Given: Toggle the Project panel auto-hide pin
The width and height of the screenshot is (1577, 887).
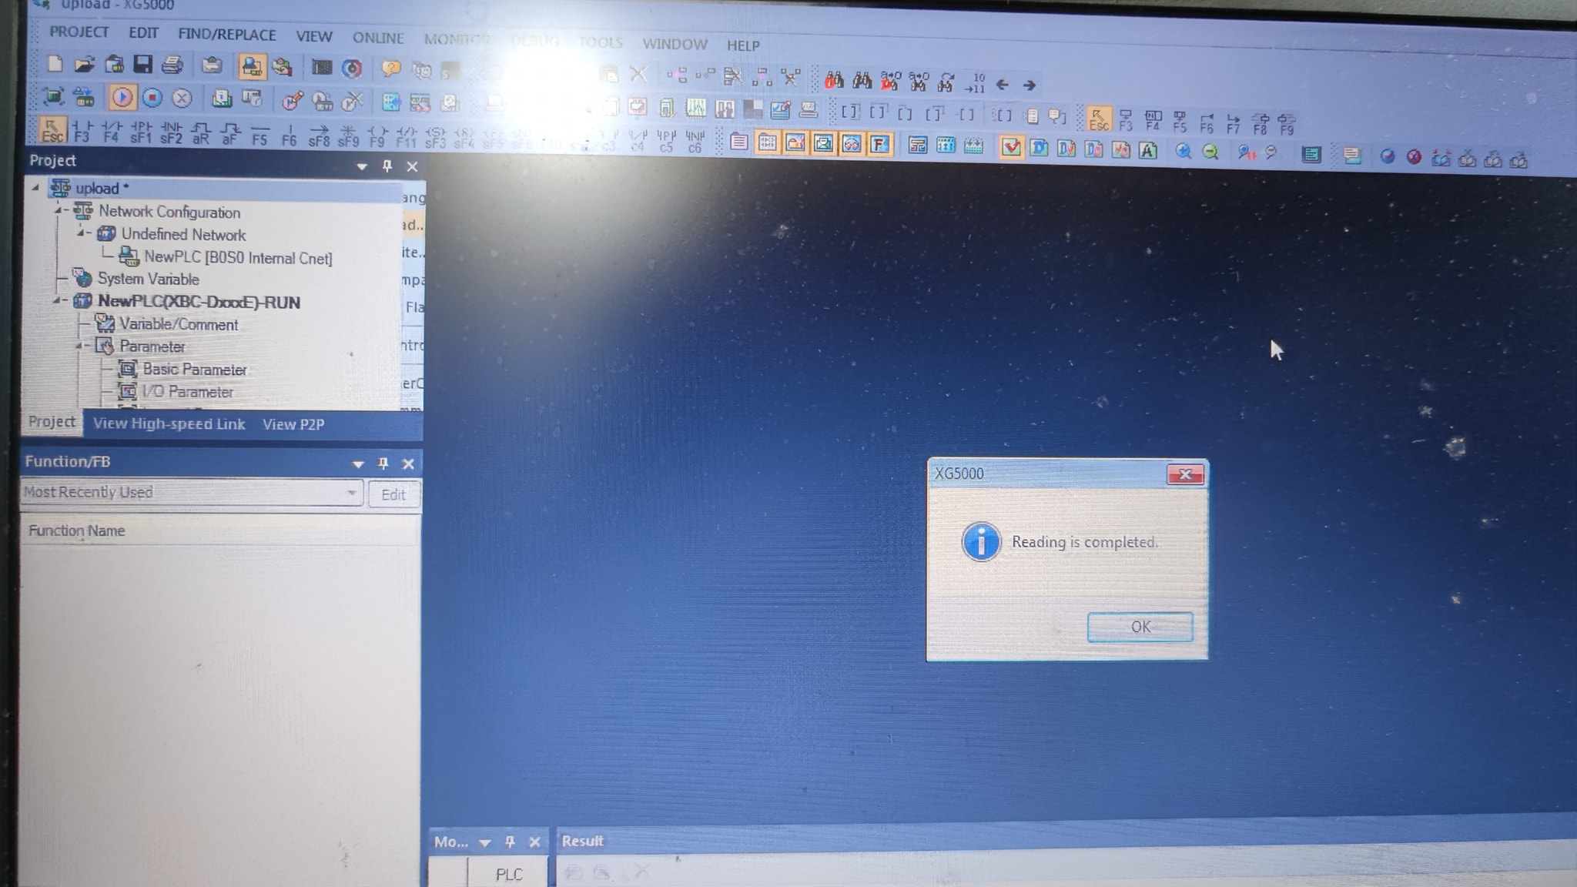Looking at the screenshot, I should pyautogui.click(x=387, y=166).
